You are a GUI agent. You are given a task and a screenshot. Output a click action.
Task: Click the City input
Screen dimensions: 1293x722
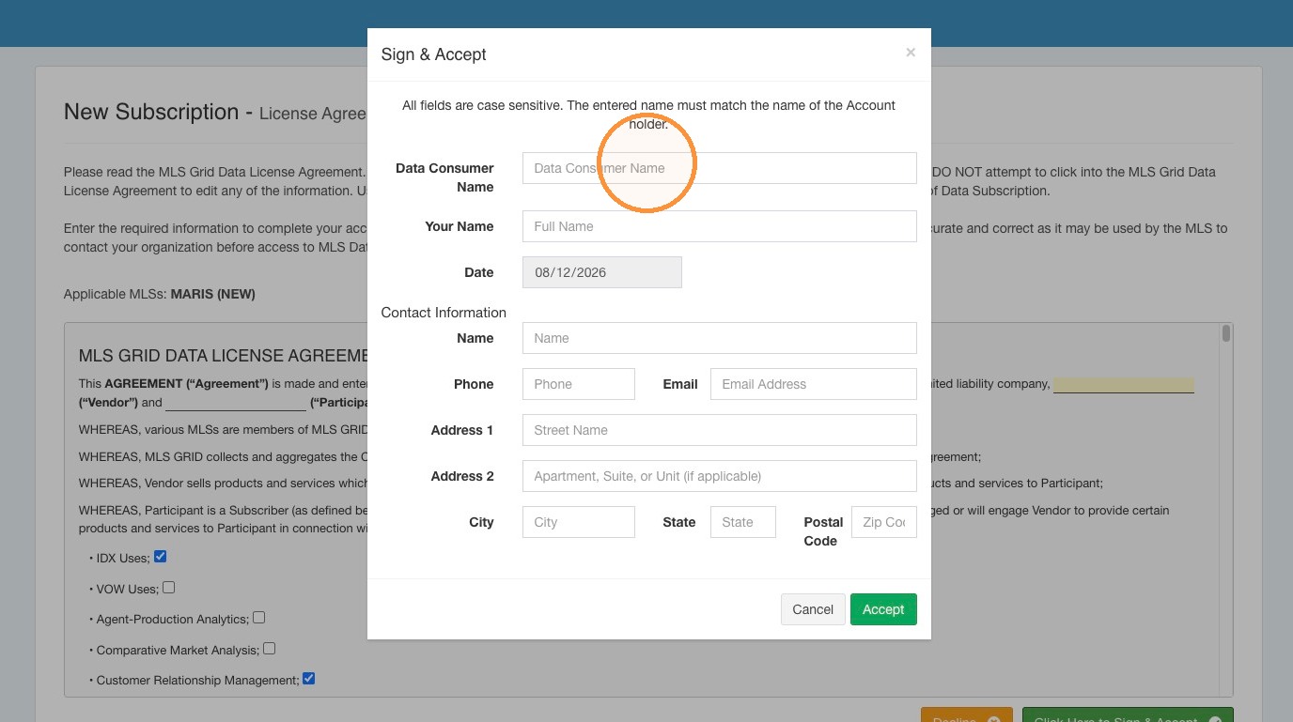[x=578, y=522]
